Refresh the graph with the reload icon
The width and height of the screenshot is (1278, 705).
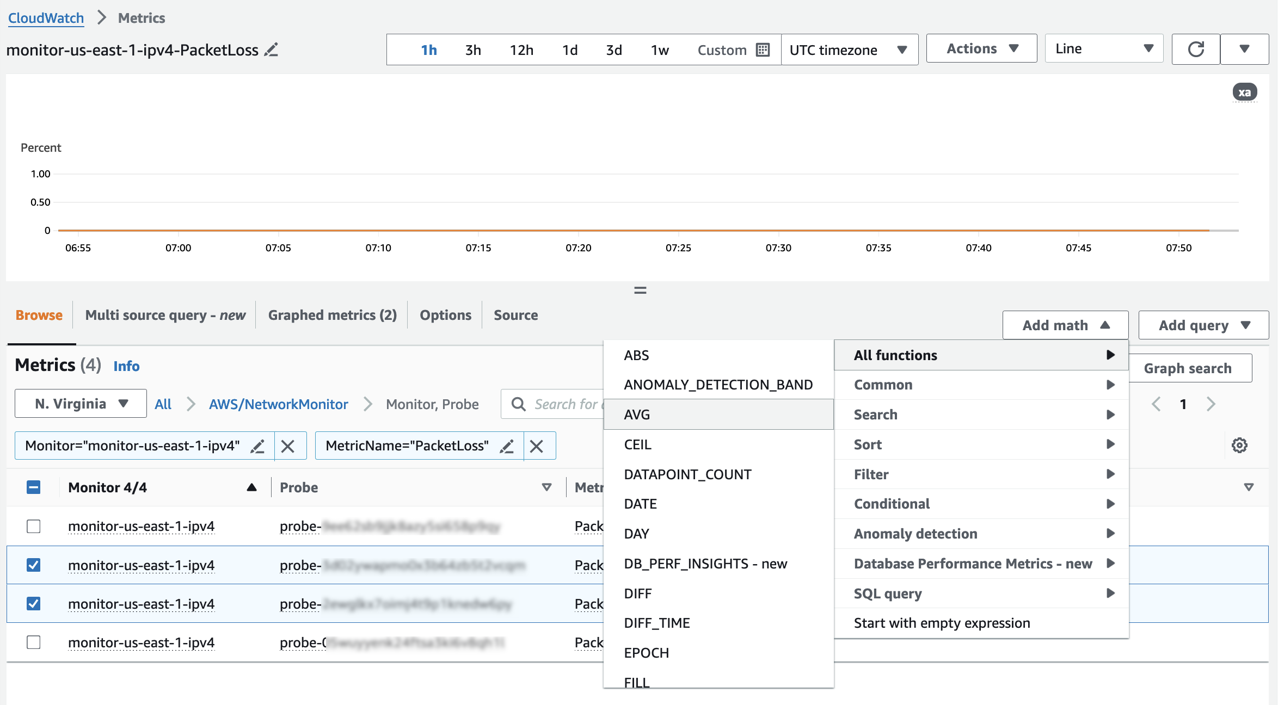pyautogui.click(x=1195, y=50)
